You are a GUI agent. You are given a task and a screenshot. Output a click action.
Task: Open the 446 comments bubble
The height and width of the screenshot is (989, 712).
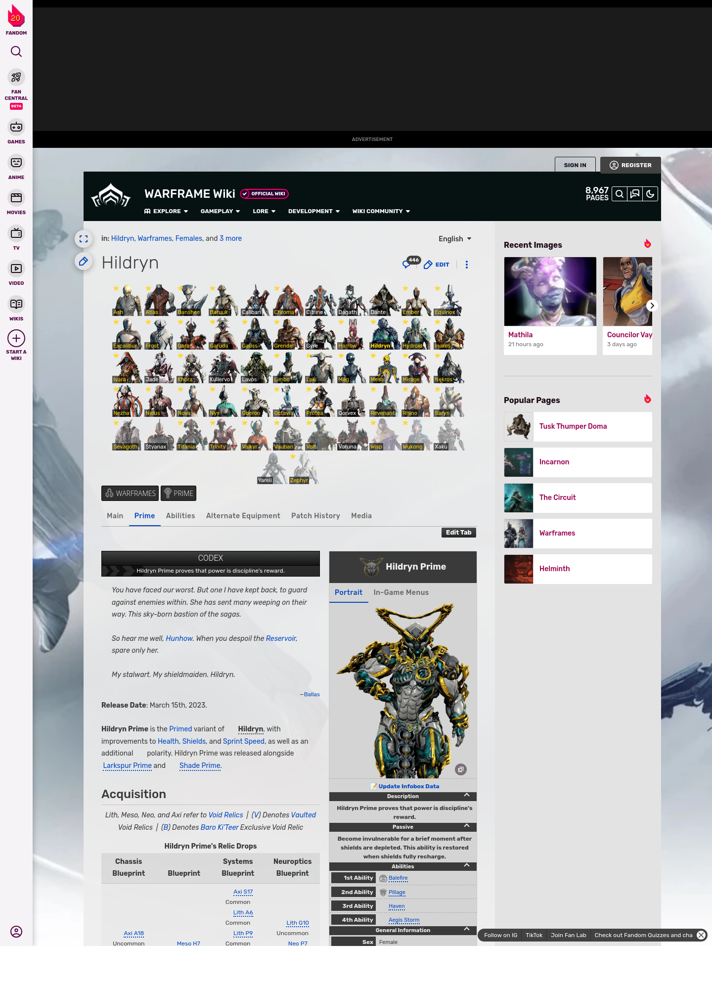click(x=411, y=263)
